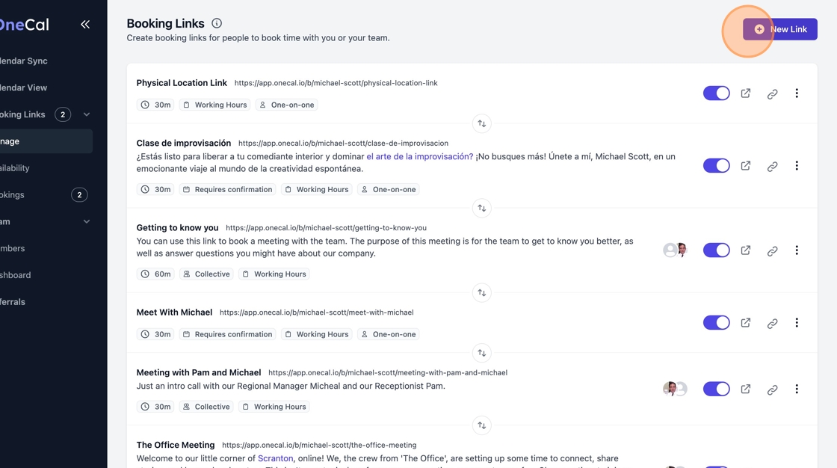Open more options for Meeting with Pam and Michael
The height and width of the screenshot is (468, 837).
click(797, 390)
